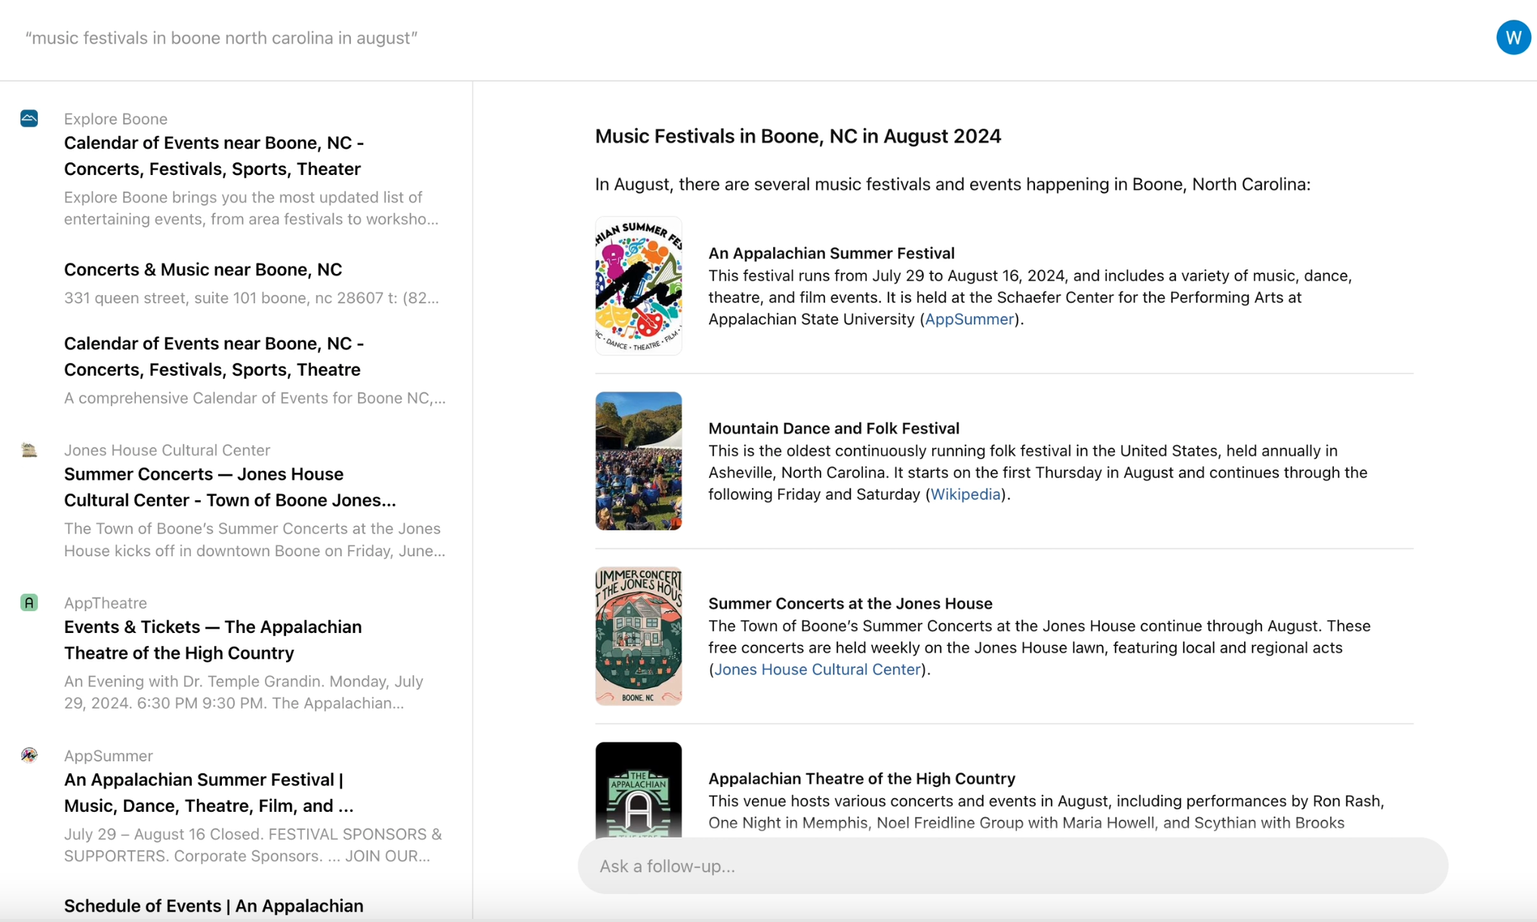Image resolution: width=1537 pixels, height=922 pixels.
Task: Click the AppTheatre green favicon
Action: pyautogui.click(x=29, y=603)
